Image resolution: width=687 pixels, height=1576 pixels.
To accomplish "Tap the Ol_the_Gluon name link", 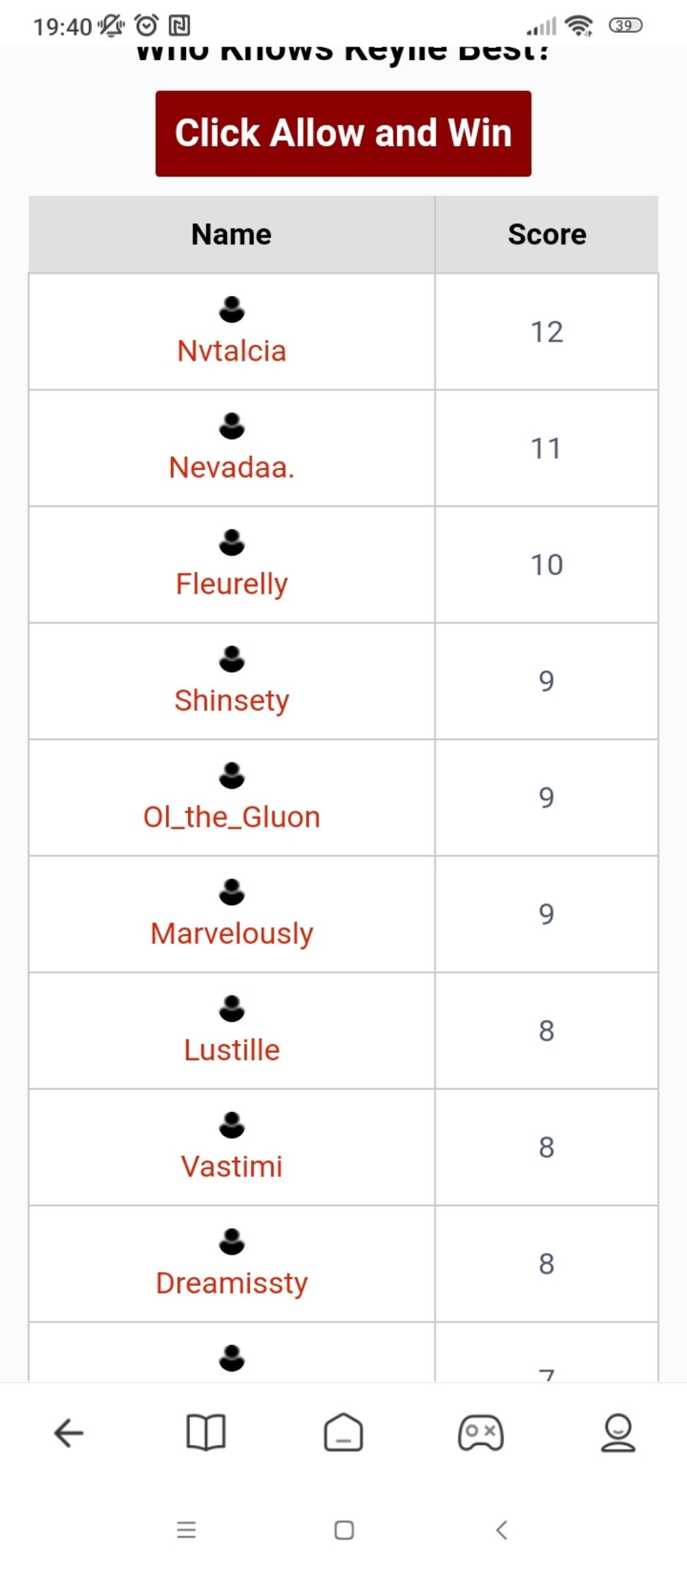I will point(231,817).
